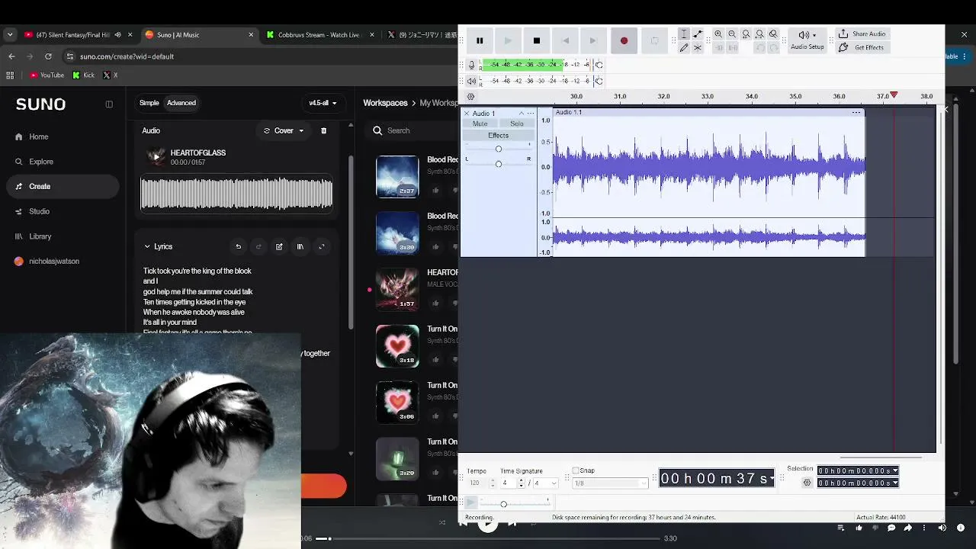Fit project to width in Audacity
The height and width of the screenshot is (549, 976).
(759, 34)
